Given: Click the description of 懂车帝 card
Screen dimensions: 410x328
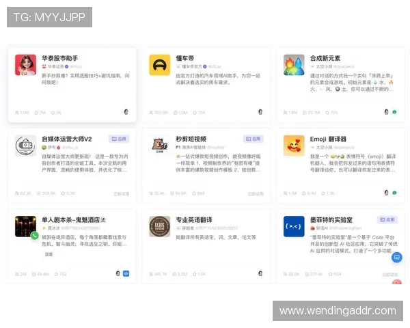Looking at the screenshot, I should click(x=218, y=79).
